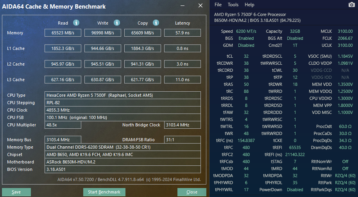Click Start Benchmark button

104,192
